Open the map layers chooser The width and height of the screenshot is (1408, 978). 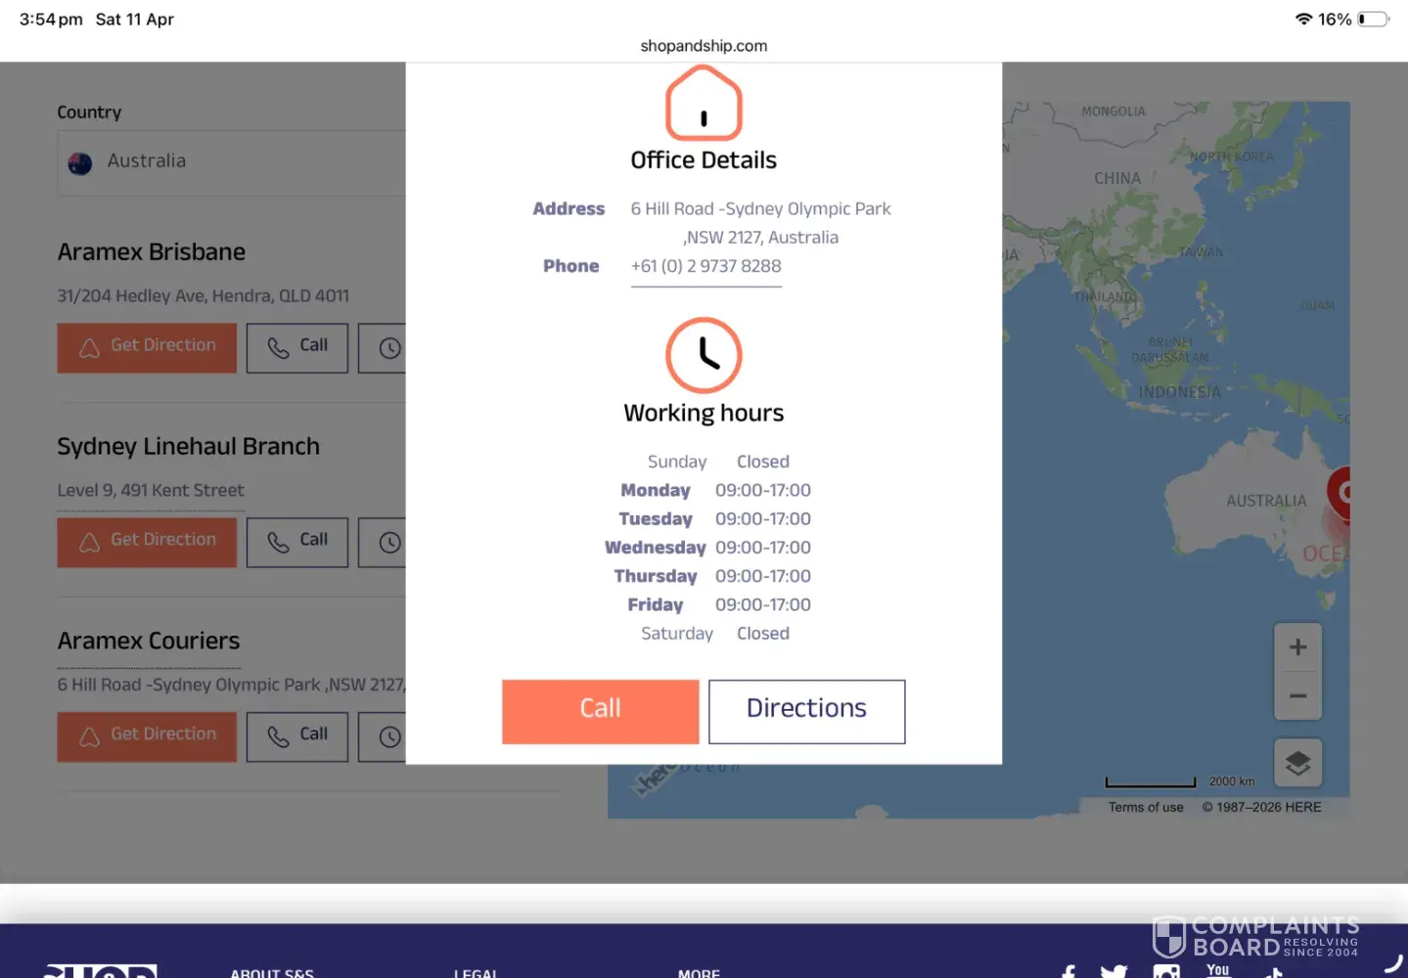(1297, 763)
